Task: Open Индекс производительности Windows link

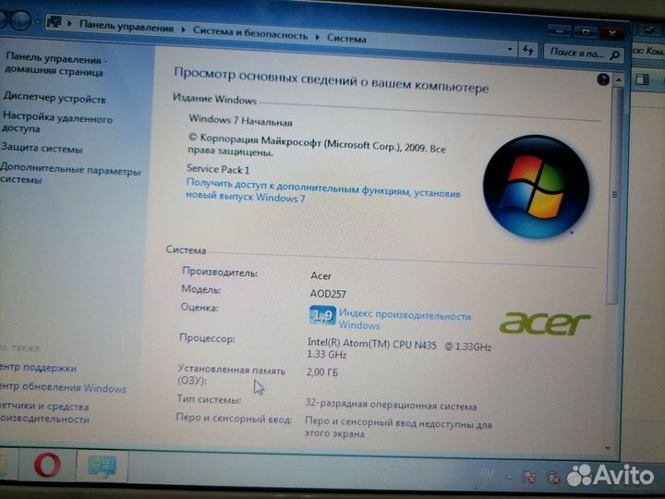Action: coord(405,321)
